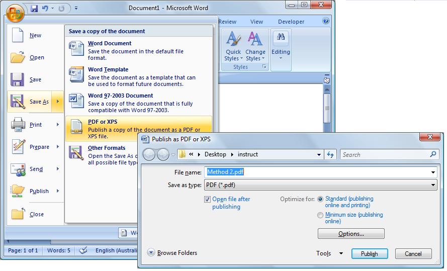Switch to the View ribbon tab
Viewport: 447px width, 271px height.
[x=256, y=22]
